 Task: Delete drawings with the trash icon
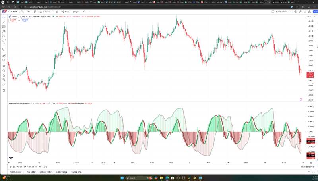click(x=4, y=90)
